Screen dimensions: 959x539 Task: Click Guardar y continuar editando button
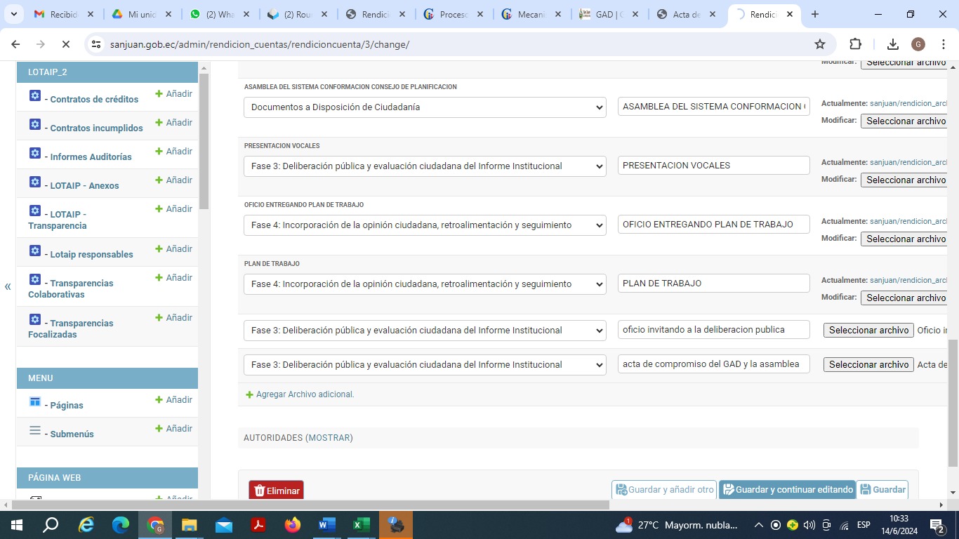787,490
